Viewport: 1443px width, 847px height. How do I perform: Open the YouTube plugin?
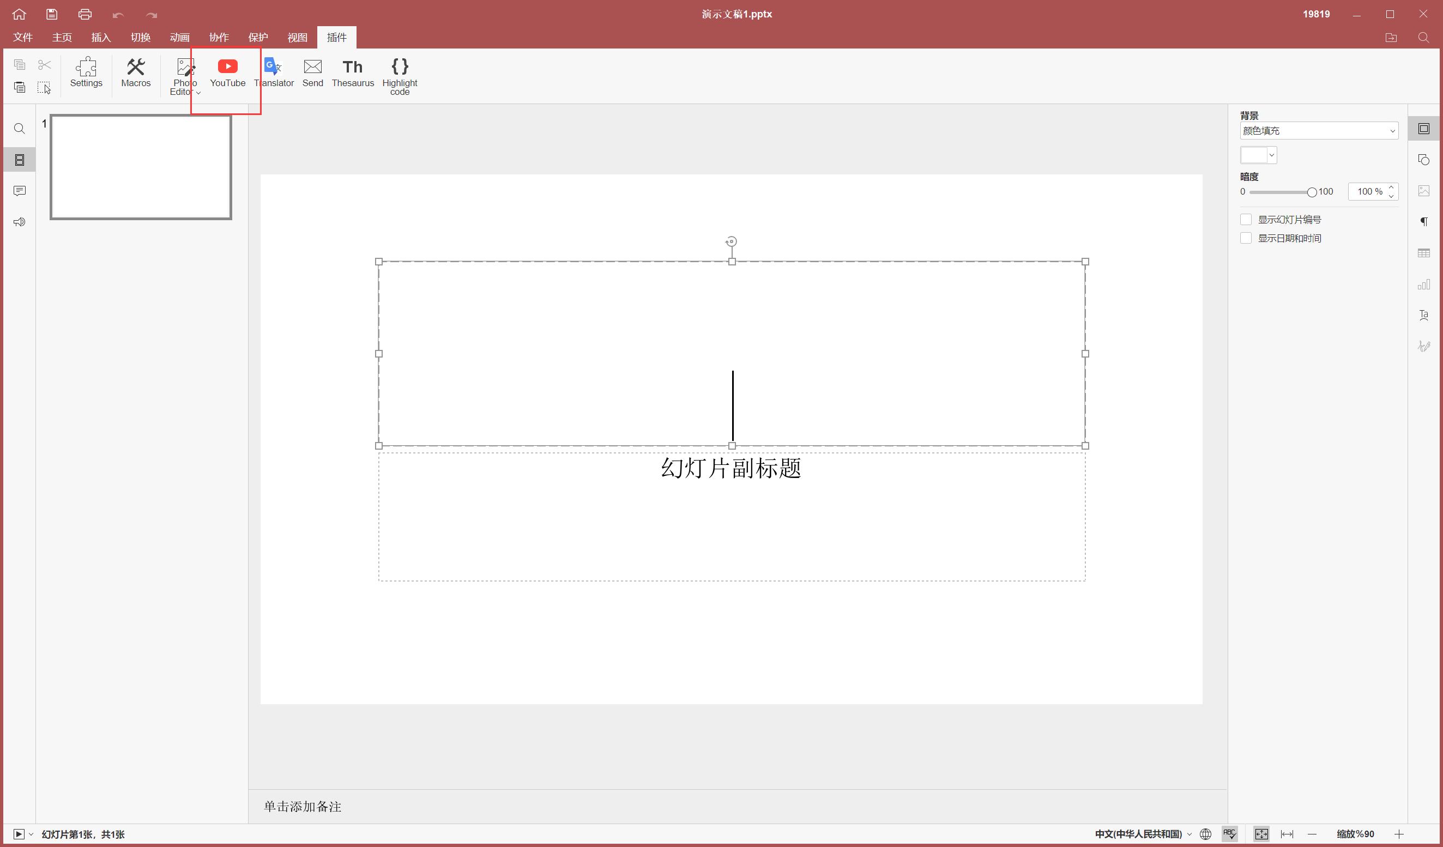(227, 73)
